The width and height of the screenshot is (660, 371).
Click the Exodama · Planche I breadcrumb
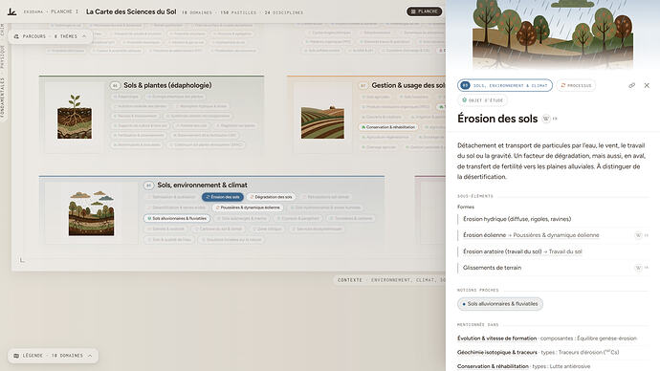pos(51,11)
